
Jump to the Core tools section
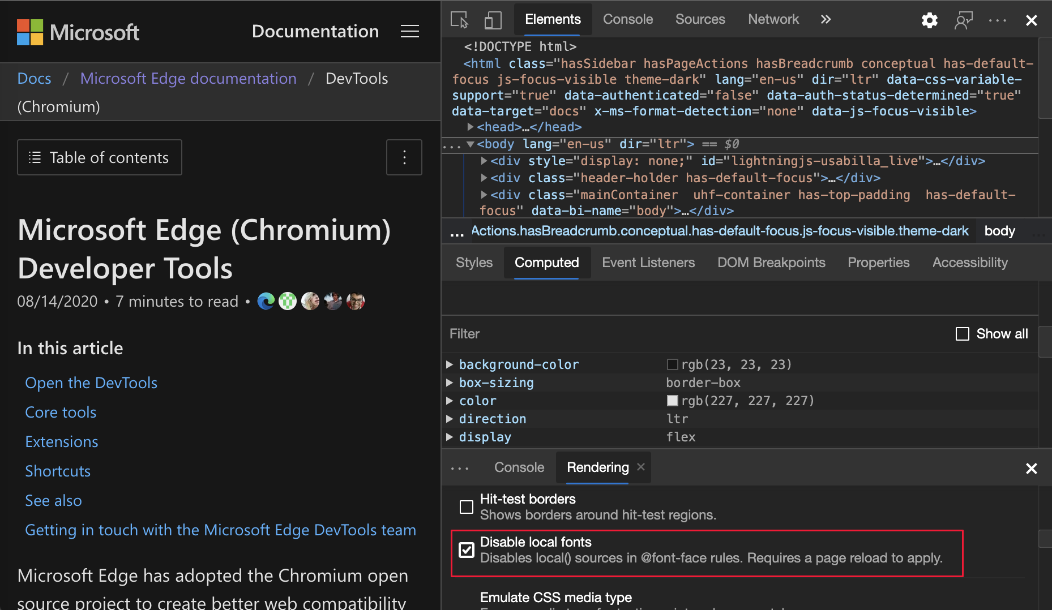point(61,413)
